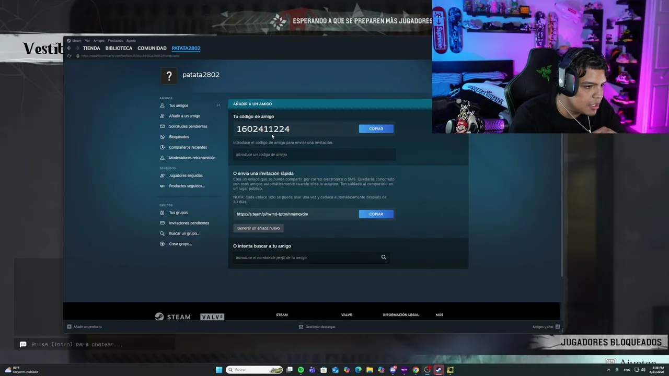The height and width of the screenshot is (376, 669).
Task: Open the COMUNIDAD tab
Action: click(152, 48)
